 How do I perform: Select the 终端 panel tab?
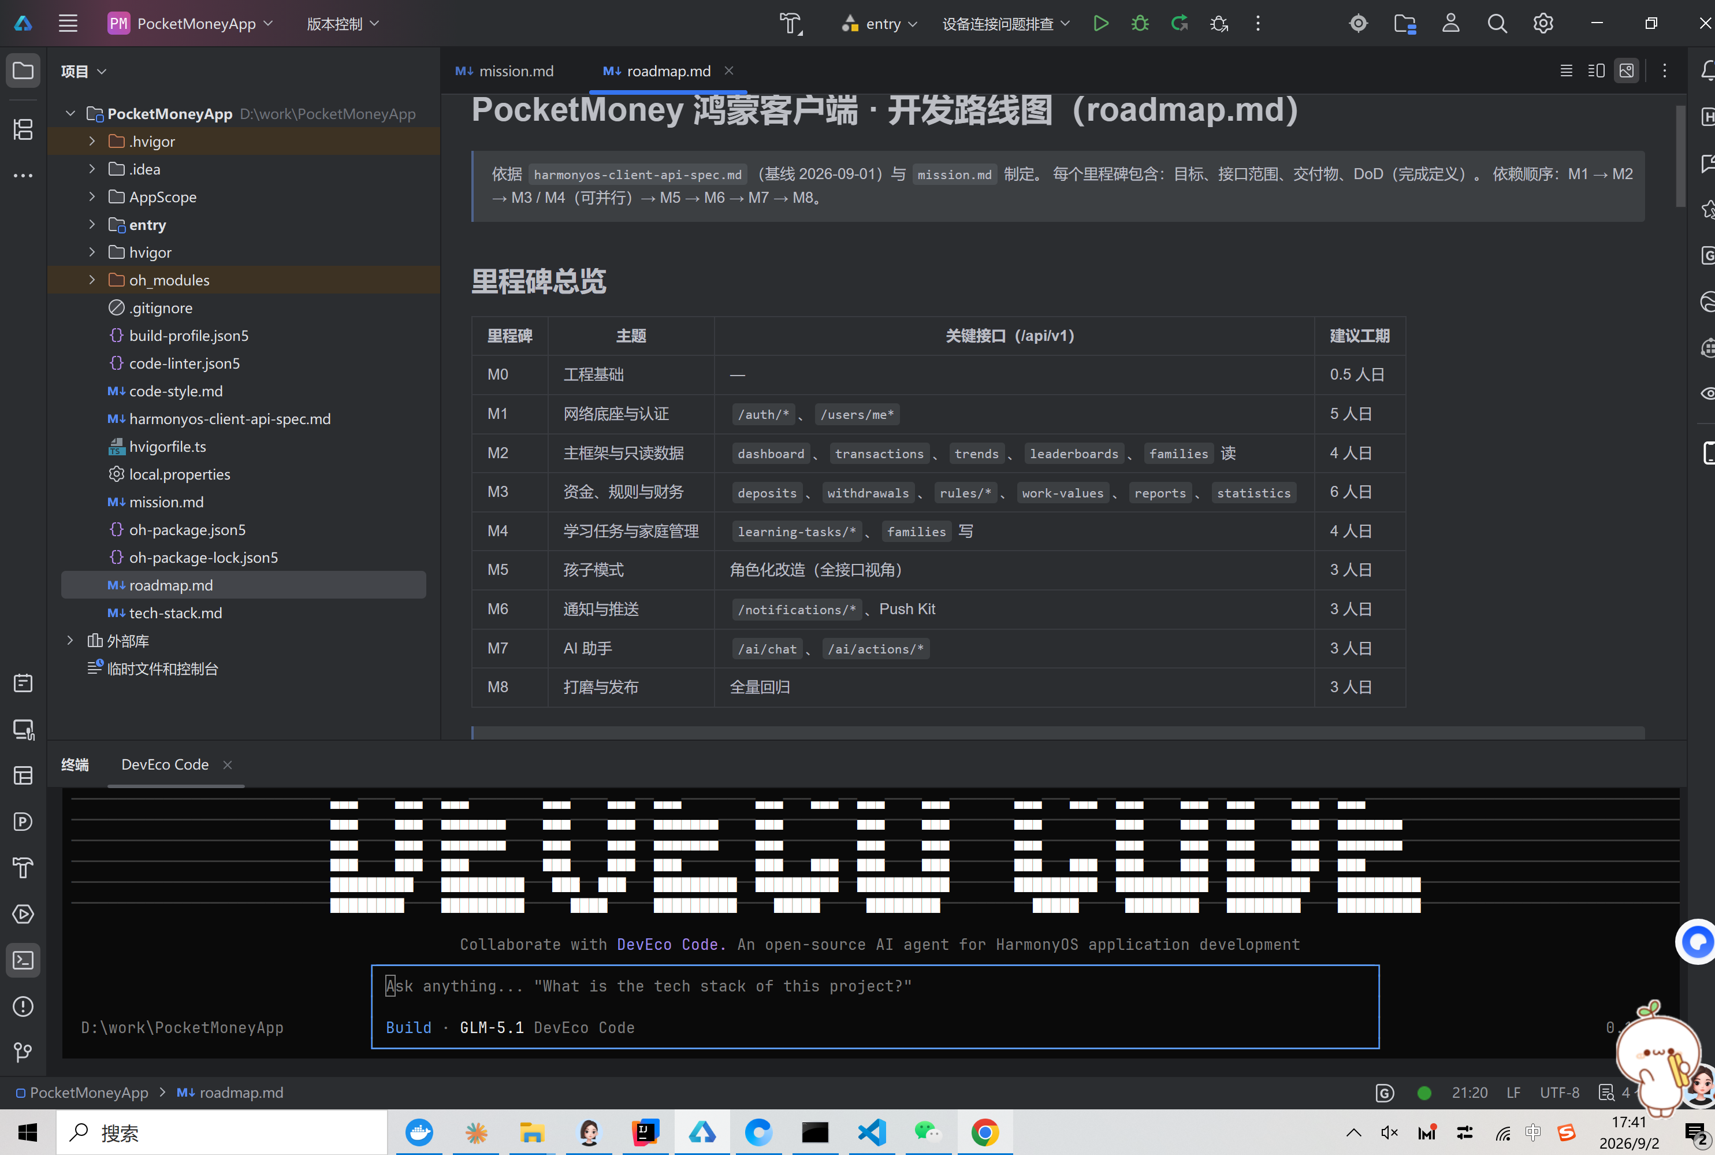75,764
